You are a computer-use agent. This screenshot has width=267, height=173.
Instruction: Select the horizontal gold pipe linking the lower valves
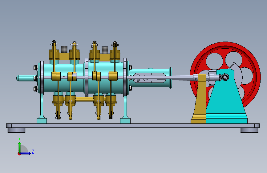pos(84,99)
